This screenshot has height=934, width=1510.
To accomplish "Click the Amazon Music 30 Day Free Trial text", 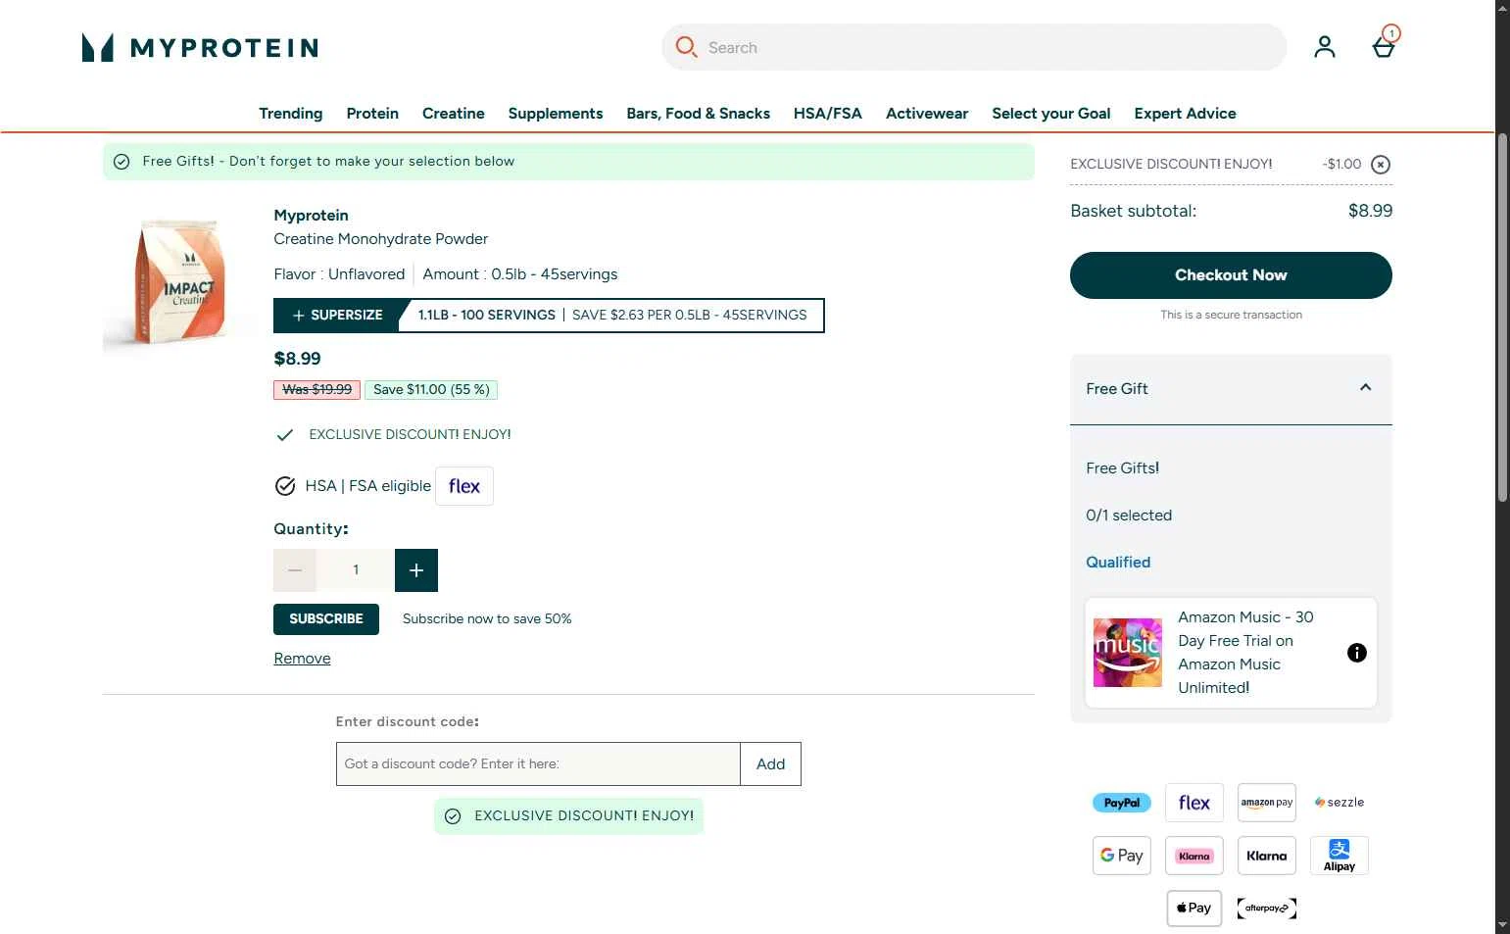I will pos(1245,653).
